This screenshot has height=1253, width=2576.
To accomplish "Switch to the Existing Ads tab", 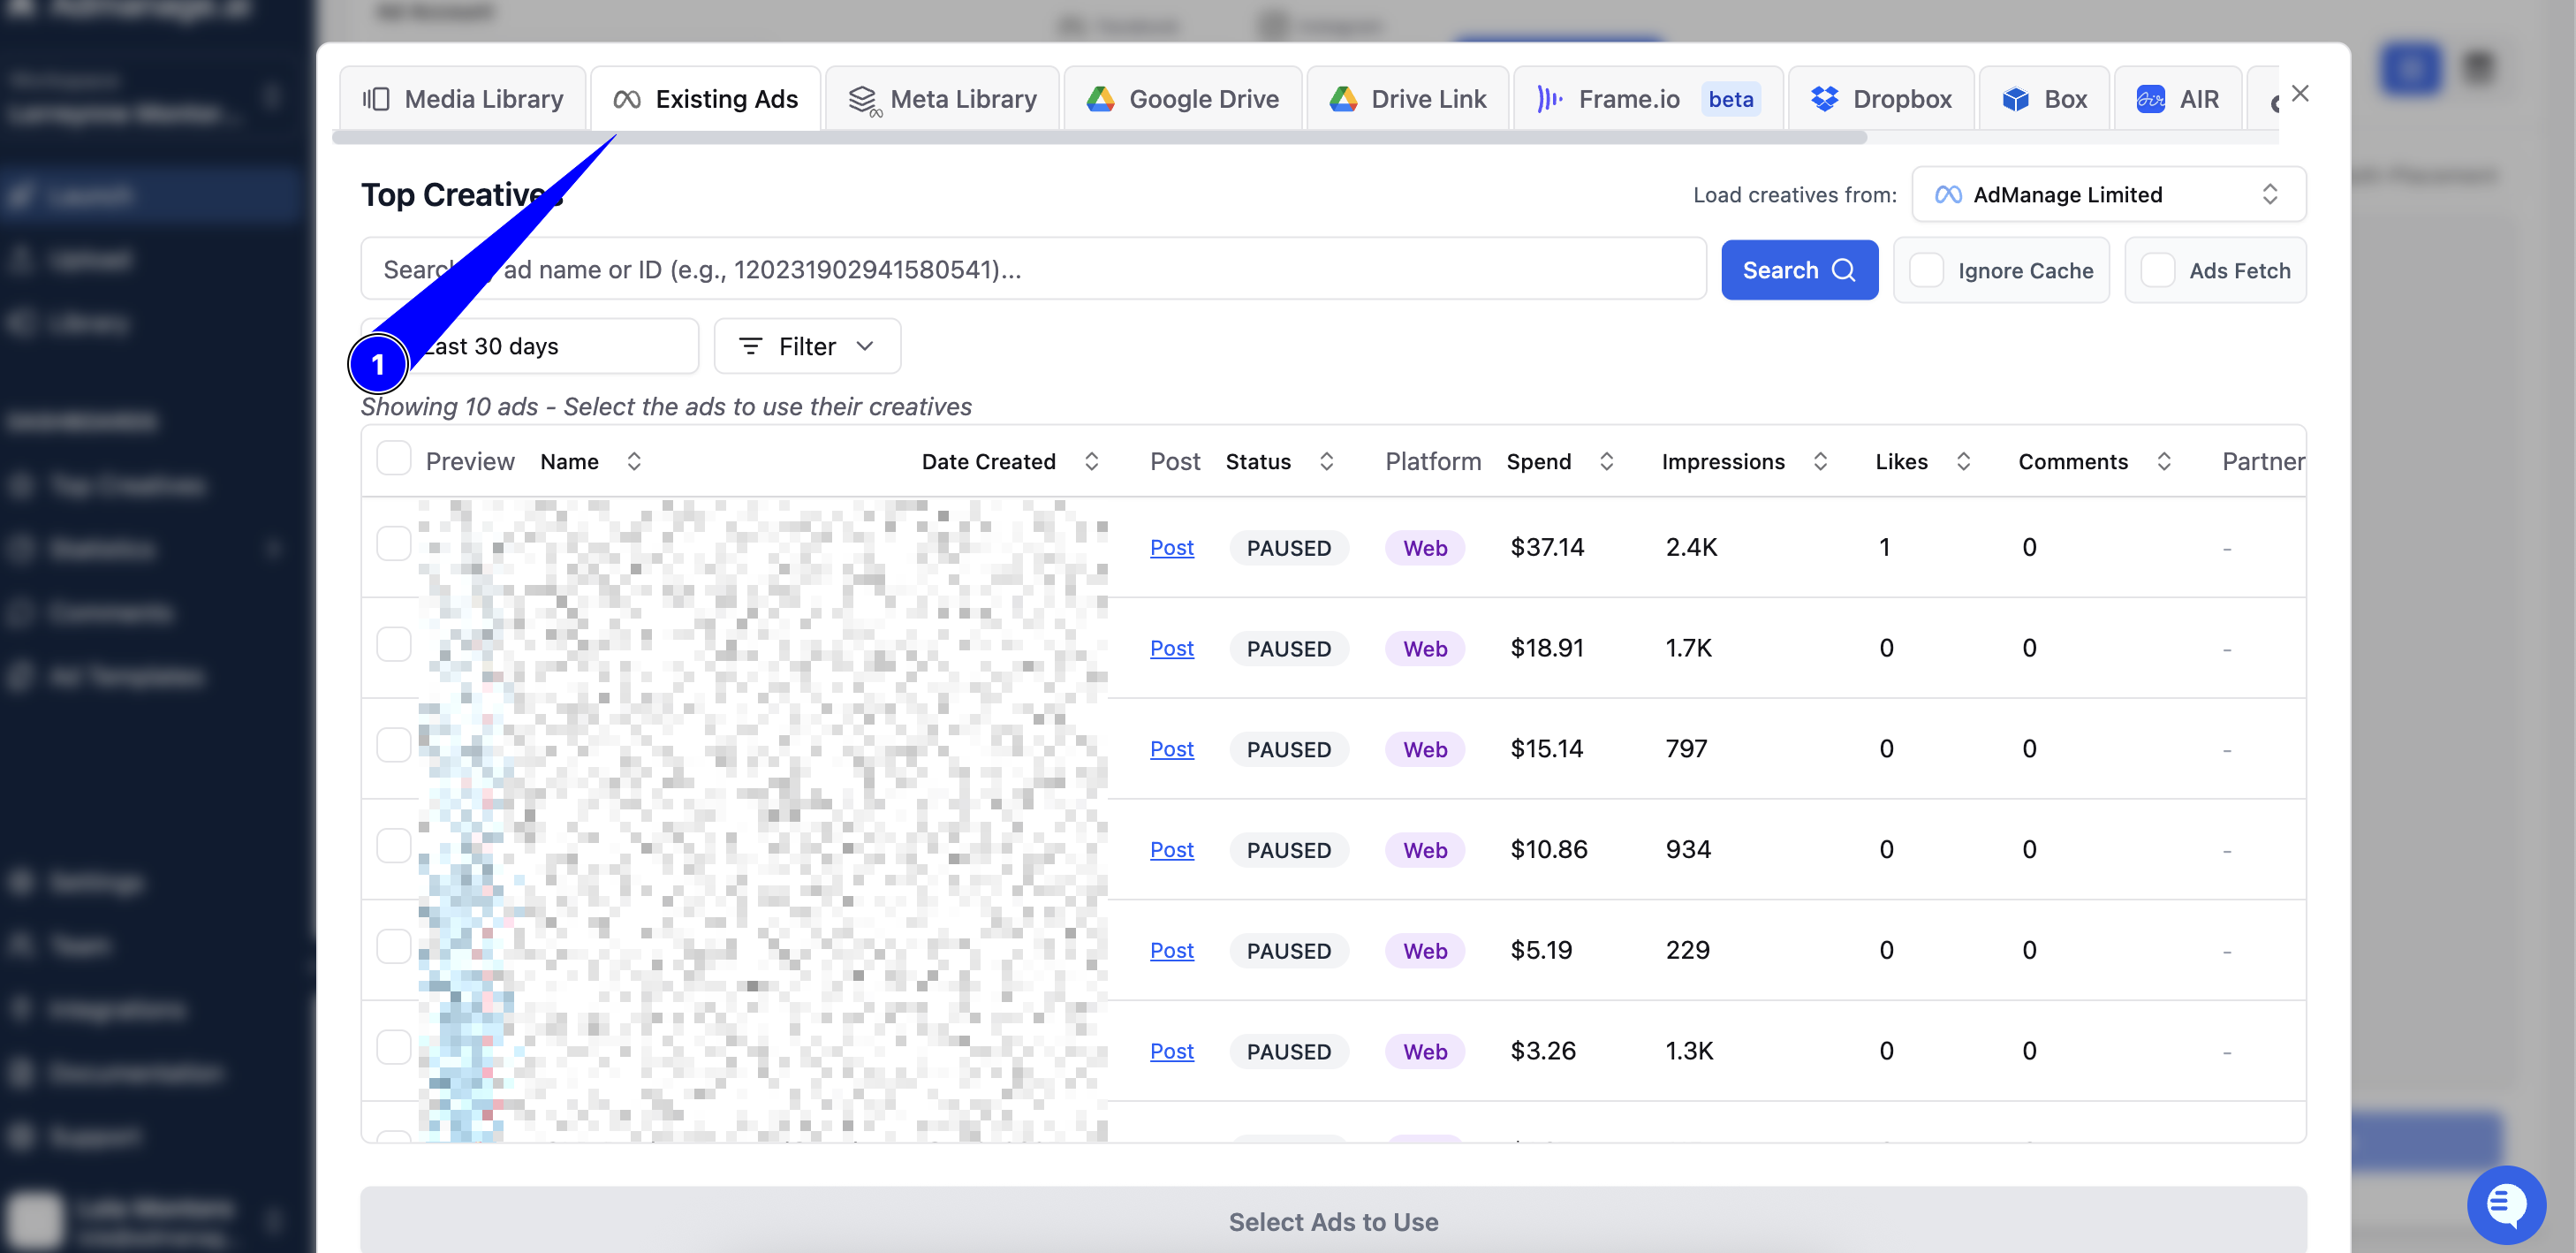I will coord(706,99).
